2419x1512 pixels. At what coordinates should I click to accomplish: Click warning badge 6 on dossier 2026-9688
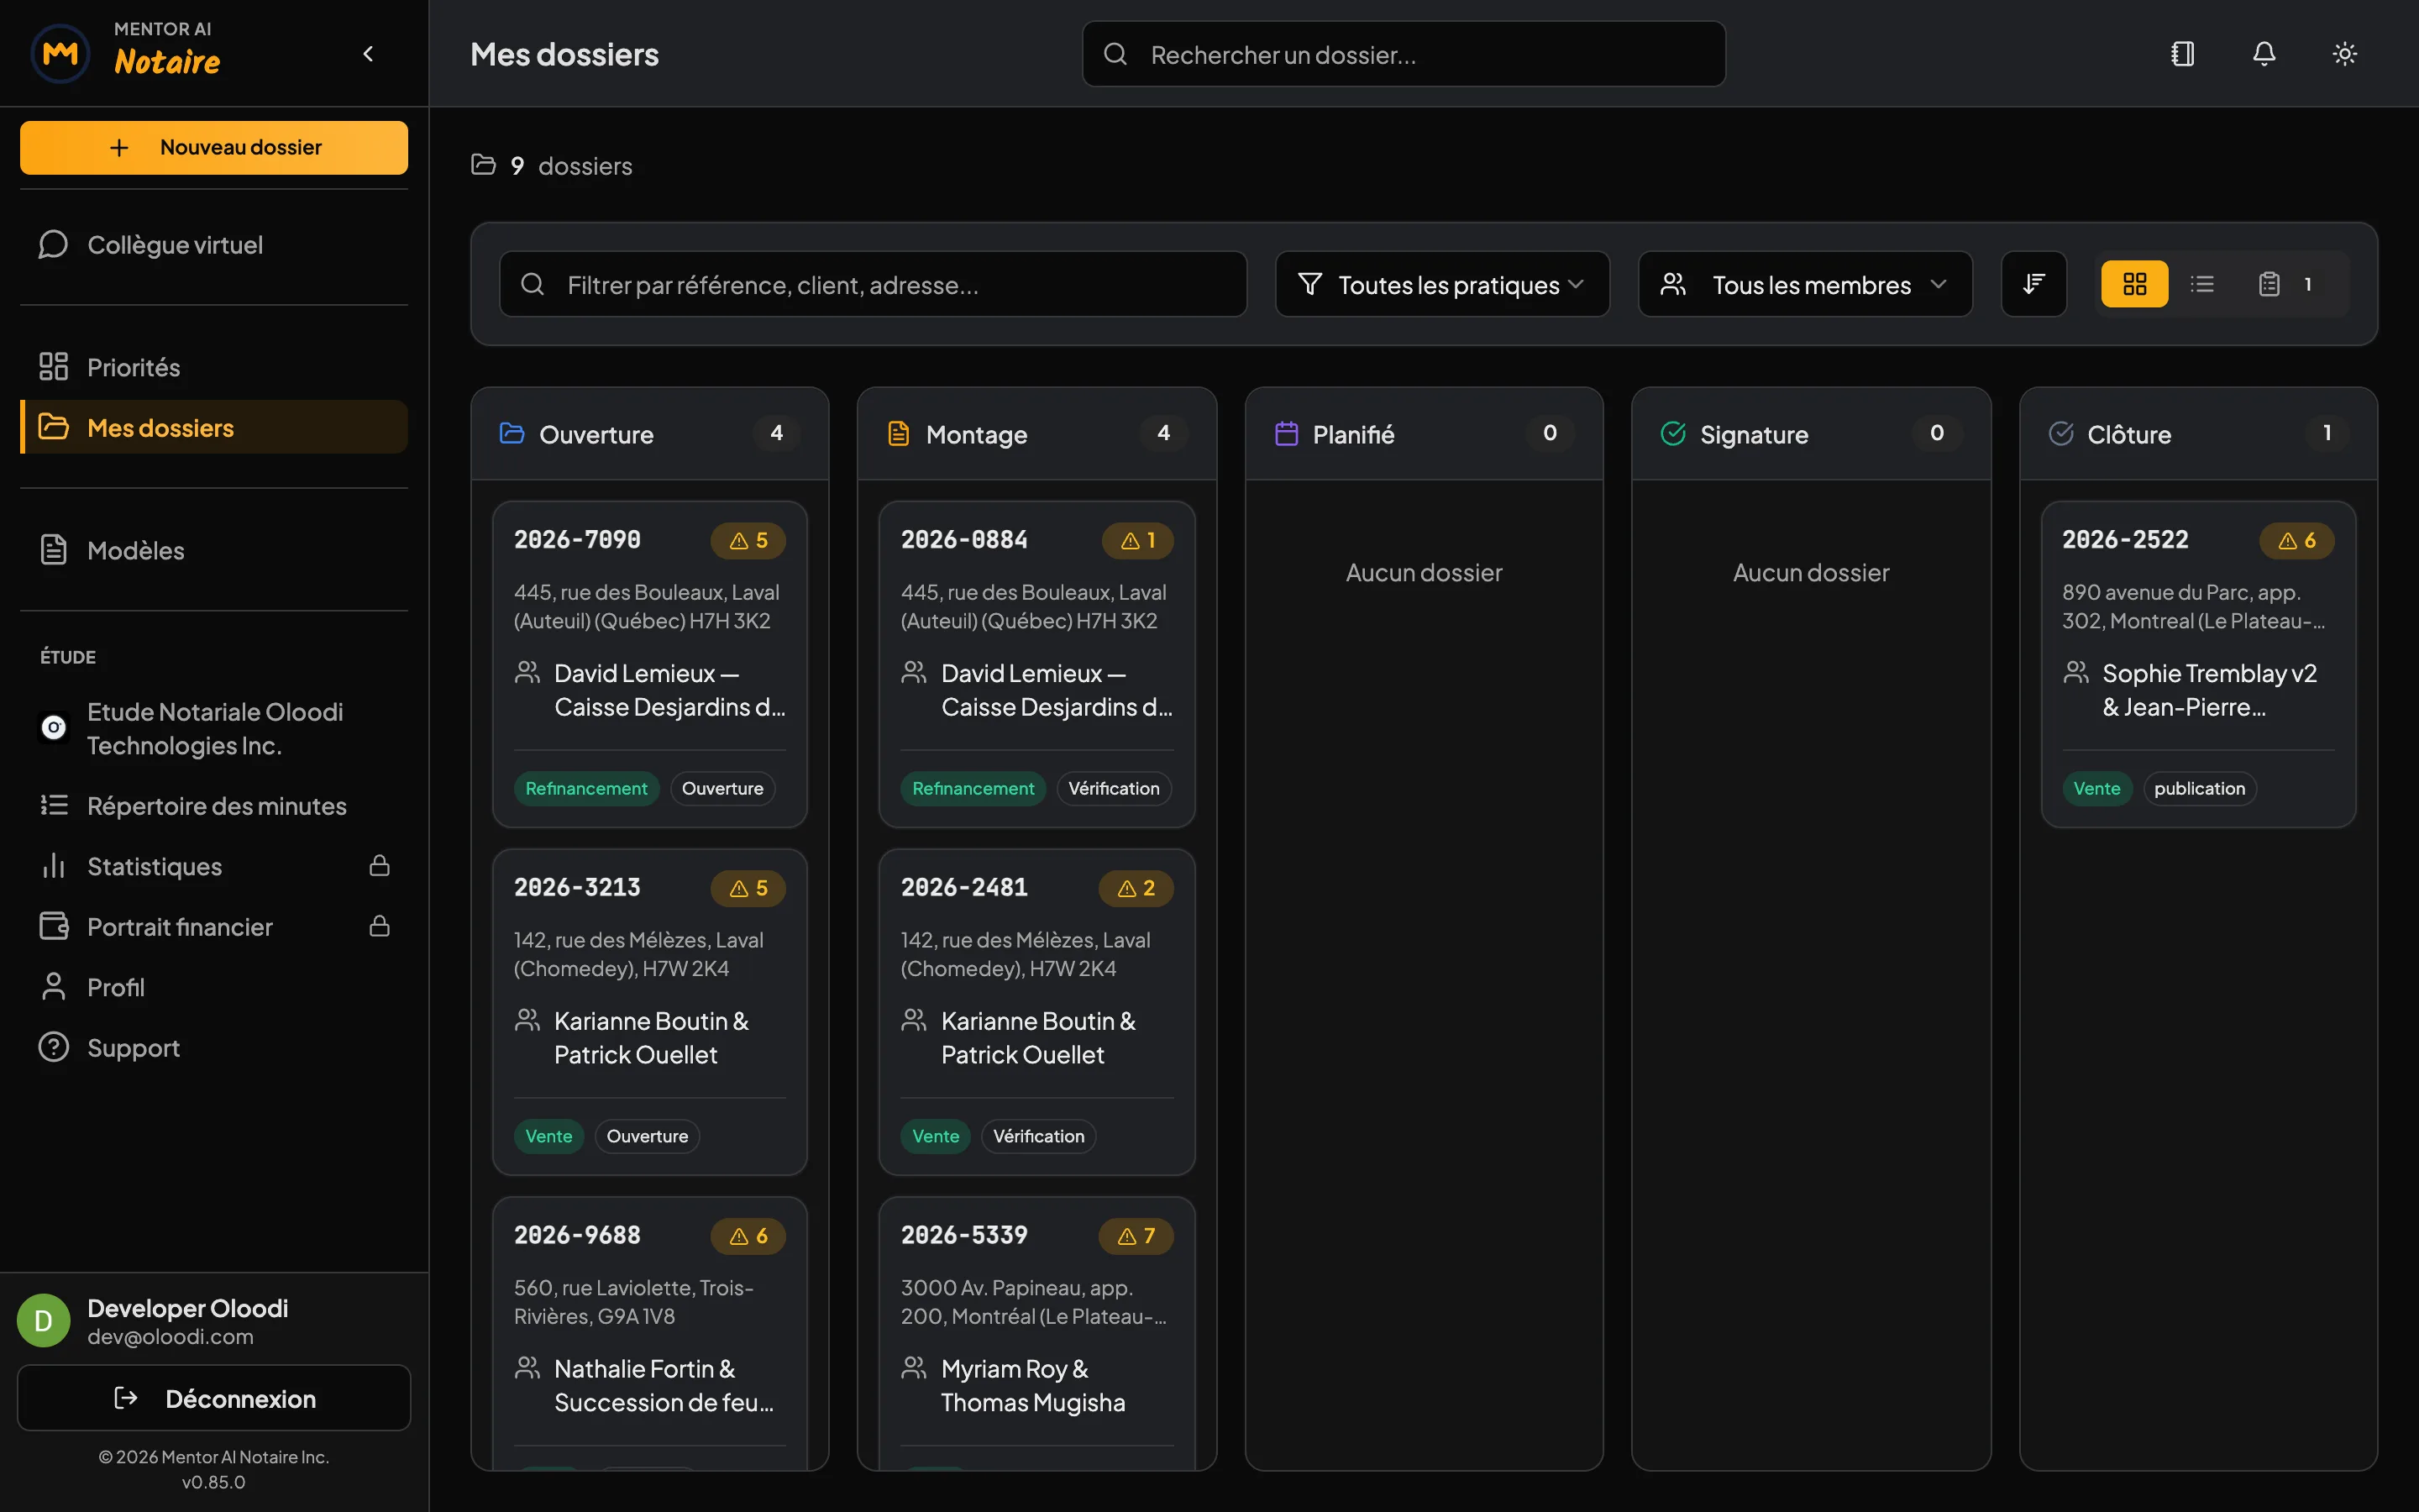click(x=748, y=1237)
